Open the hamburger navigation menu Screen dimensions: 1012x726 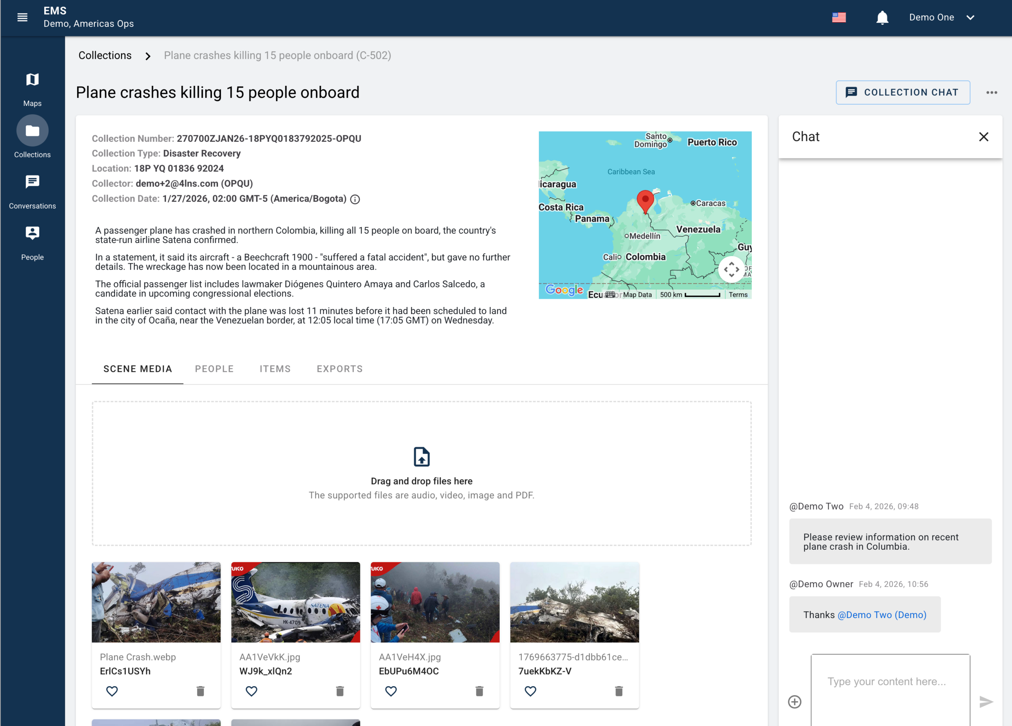pos(22,17)
